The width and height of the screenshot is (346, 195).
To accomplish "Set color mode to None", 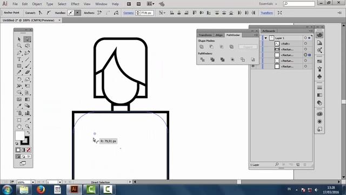I will click(29, 150).
